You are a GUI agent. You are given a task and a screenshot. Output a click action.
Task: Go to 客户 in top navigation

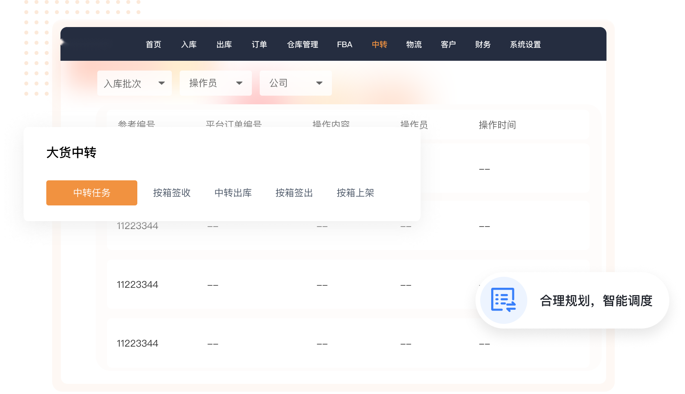point(448,45)
